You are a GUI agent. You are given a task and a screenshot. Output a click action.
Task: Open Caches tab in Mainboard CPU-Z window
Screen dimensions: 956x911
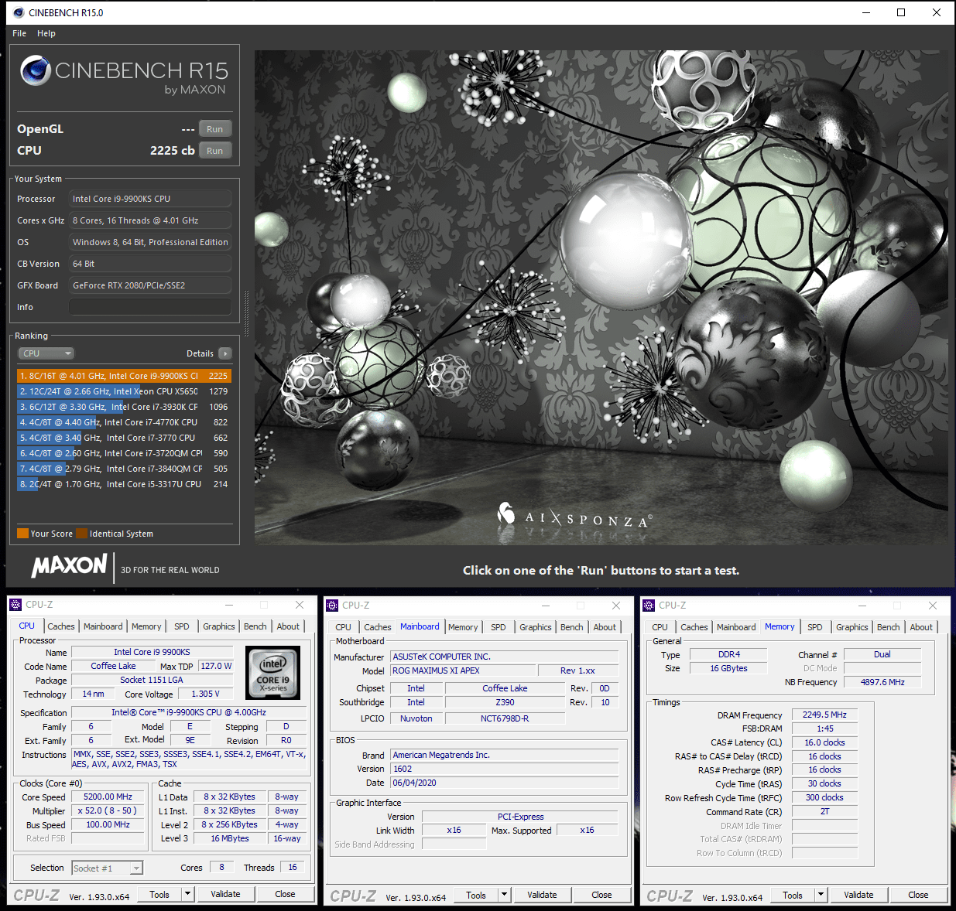coord(377,627)
